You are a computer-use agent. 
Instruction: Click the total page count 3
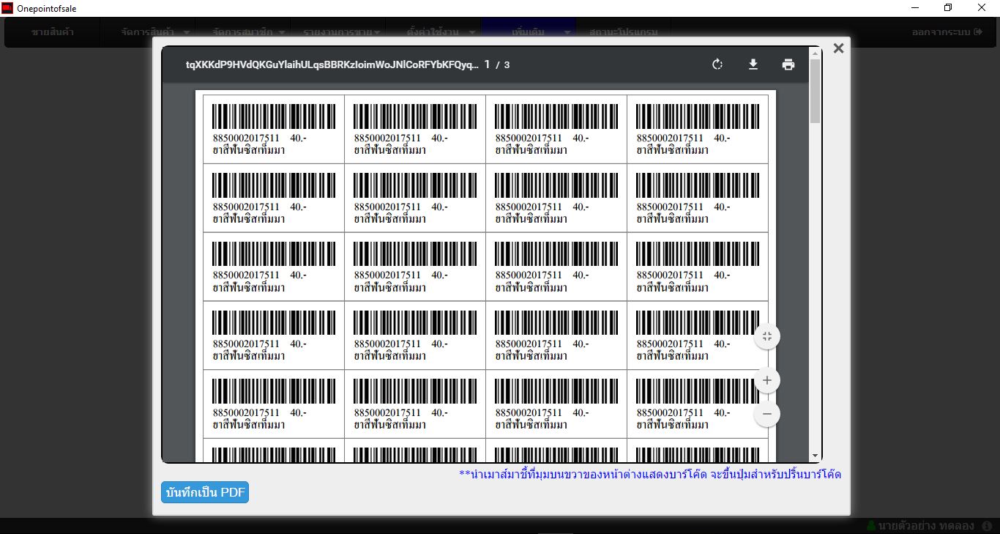pos(507,64)
